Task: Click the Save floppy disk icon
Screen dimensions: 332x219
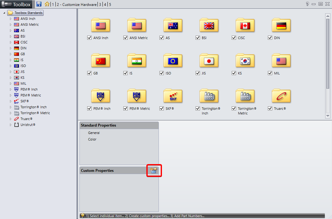Action: point(39,4)
